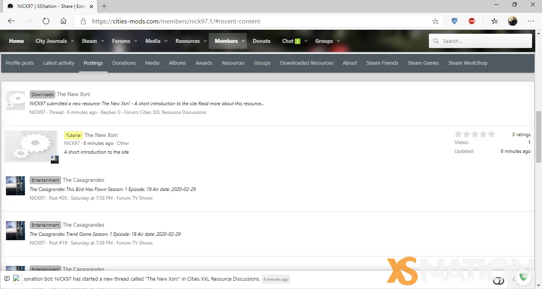Click the green shield badge icon
The image size is (542, 289).
(x=523, y=277)
